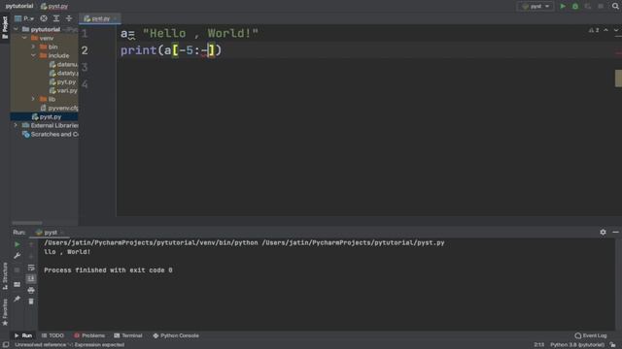Toggle tool window bars icon in status bar
The width and height of the screenshot is (622, 349).
point(6,345)
